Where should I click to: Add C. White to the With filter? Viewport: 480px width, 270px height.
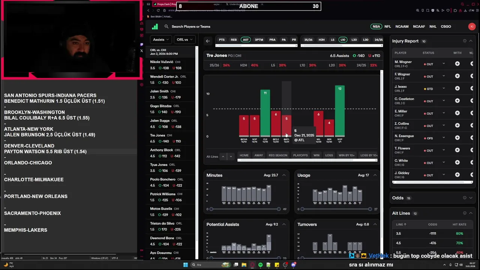click(x=457, y=163)
